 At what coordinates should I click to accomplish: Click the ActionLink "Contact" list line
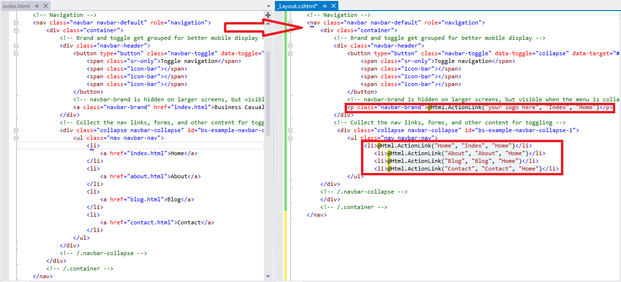[x=467, y=169]
